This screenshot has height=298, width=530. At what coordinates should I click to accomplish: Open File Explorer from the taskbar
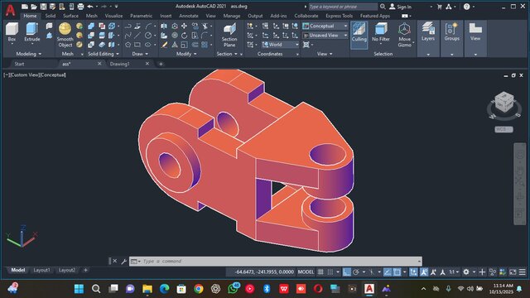click(147, 289)
